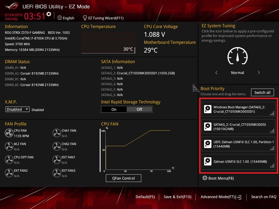
Task: Click the EZ Tuning Wizard lightbulb icon
Action: 85,18
